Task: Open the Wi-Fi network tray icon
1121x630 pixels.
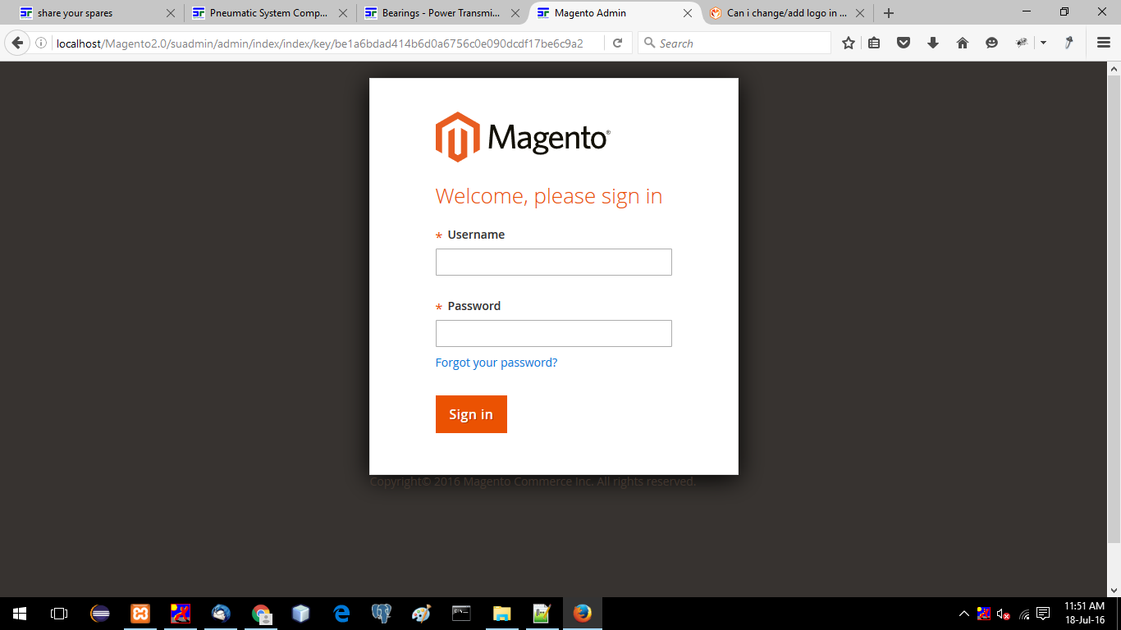Action: (1024, 614)
